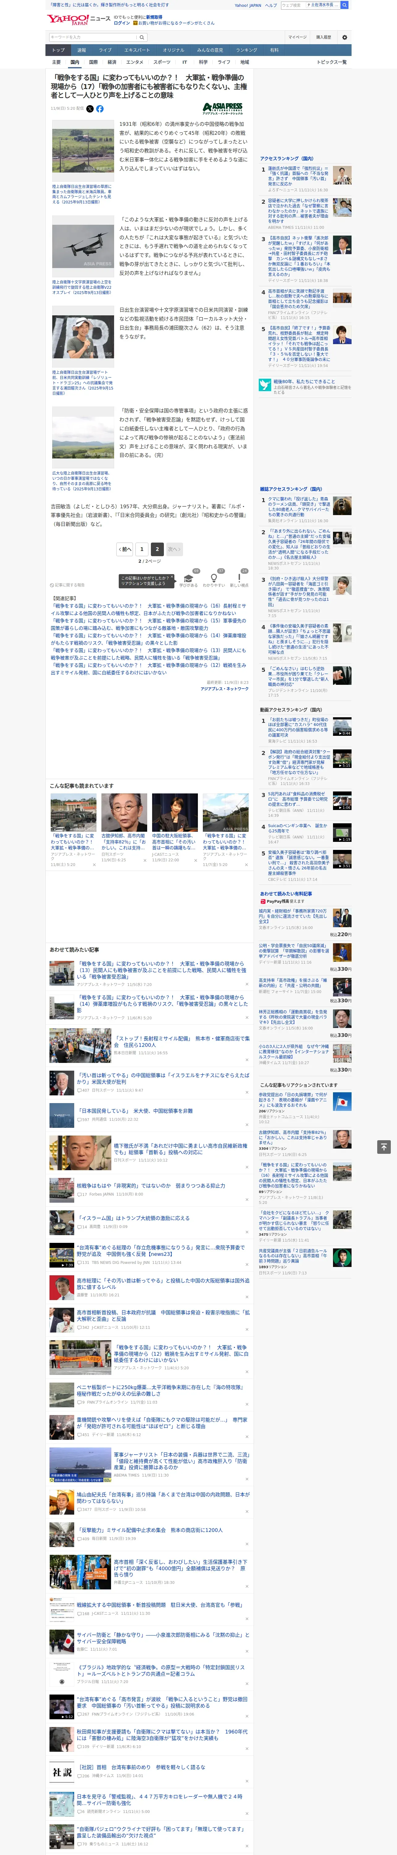Open 「イスラーム国」はトランプ大統領 article
This screenshot has width=397, height=1855.
point(133,1218)
